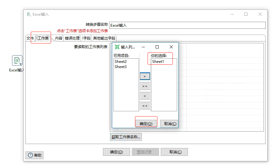
Task: Click the green icon in 输入列 dialog title
Action: pos(117,47)
